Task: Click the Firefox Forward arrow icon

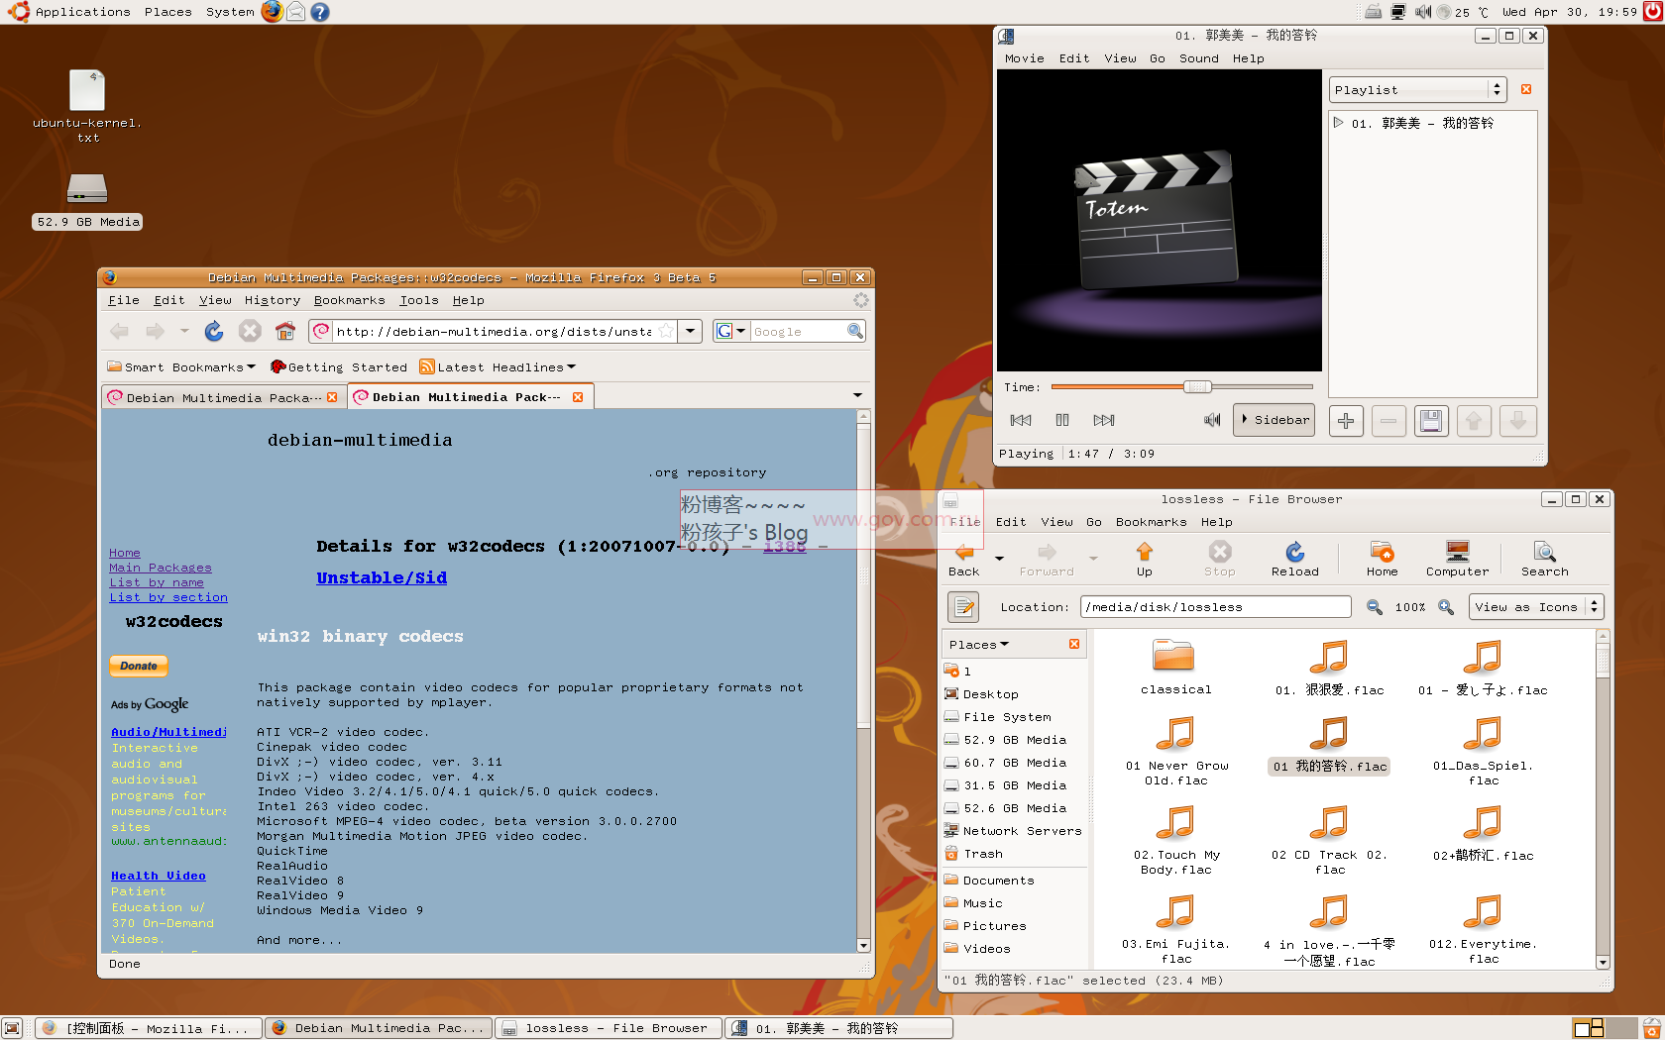Action: [156, 331]
